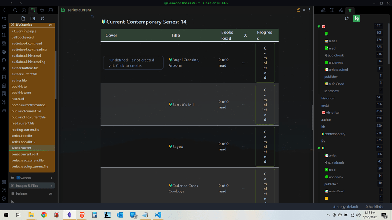Open the backlinks pane icon
Viewport: 392px width, 220px height.
click(x=323, y=10)
